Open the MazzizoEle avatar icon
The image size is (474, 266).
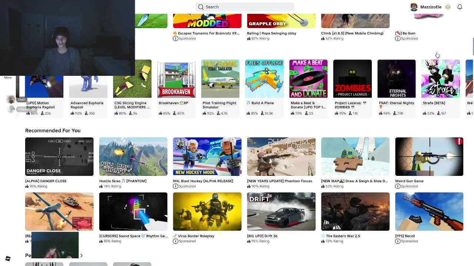pos(414,7)
